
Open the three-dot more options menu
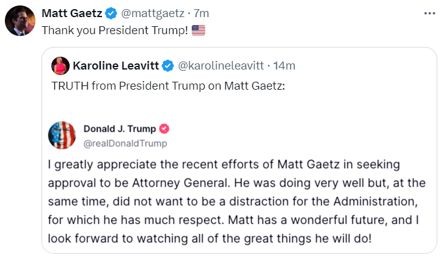point(429,12)
